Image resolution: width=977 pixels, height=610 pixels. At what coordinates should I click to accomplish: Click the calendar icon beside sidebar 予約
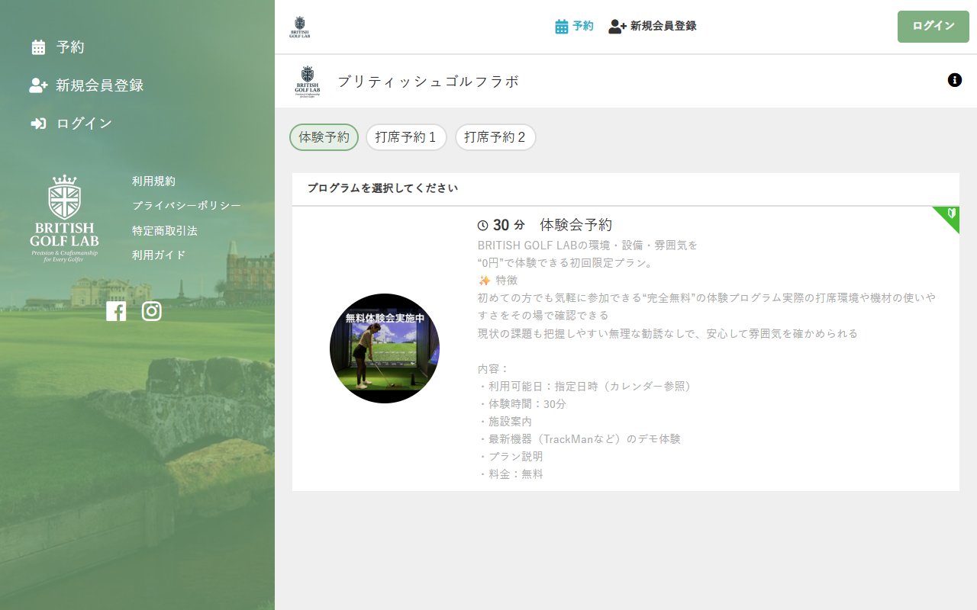point(38,47)
